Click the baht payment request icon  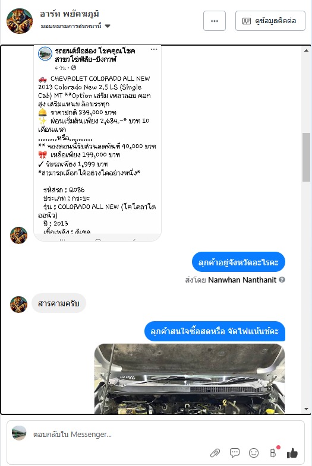[273, 452]
